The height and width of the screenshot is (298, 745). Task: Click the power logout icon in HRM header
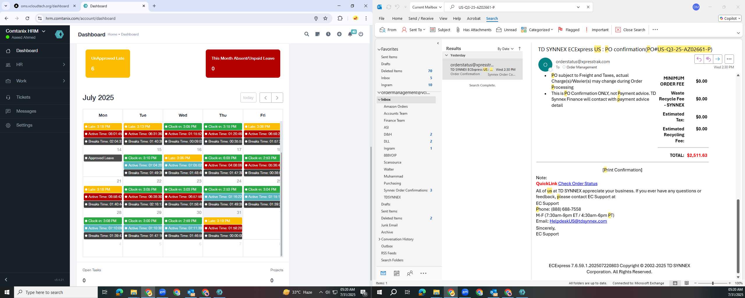tap(361, 34)
